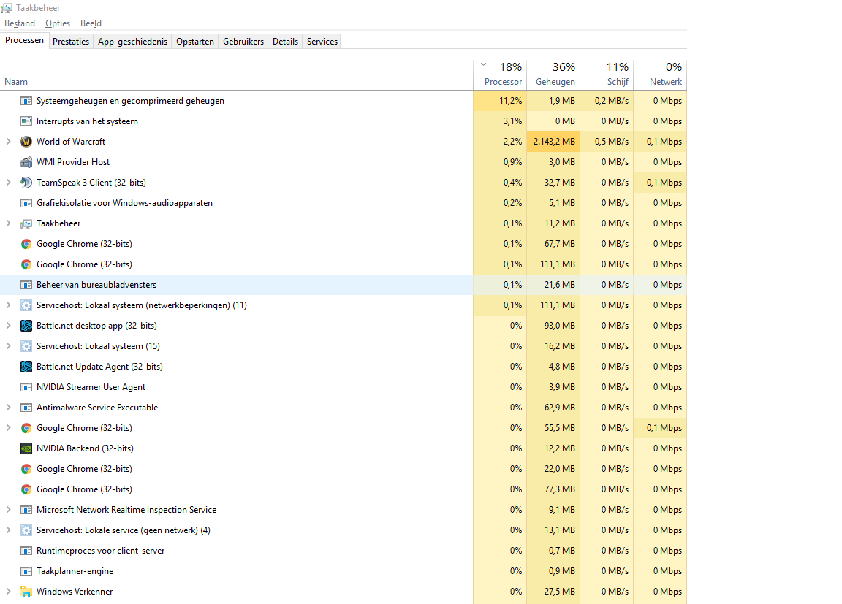
Task: Click the Servicehost Lokaal systeem (15) gear icon
Action: [26, 346]
